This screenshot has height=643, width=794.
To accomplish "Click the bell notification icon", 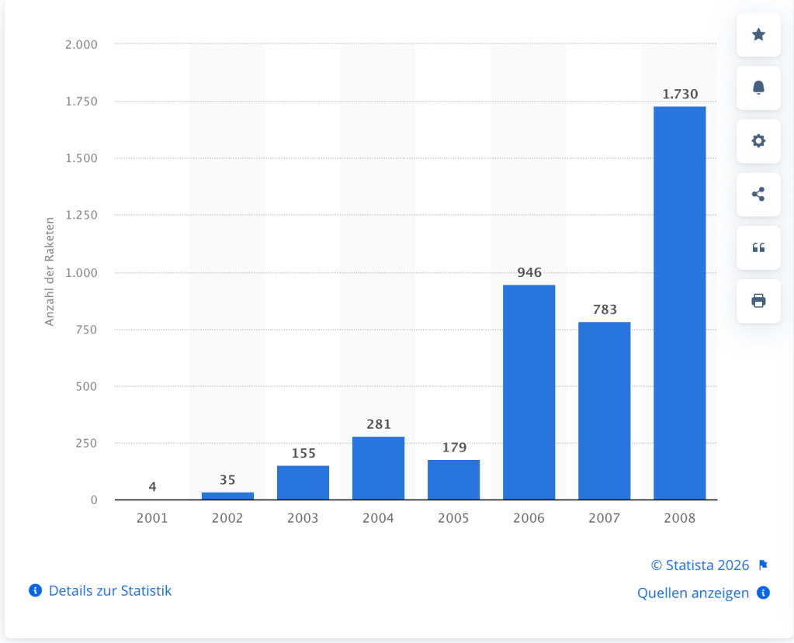I will [758, 88].
